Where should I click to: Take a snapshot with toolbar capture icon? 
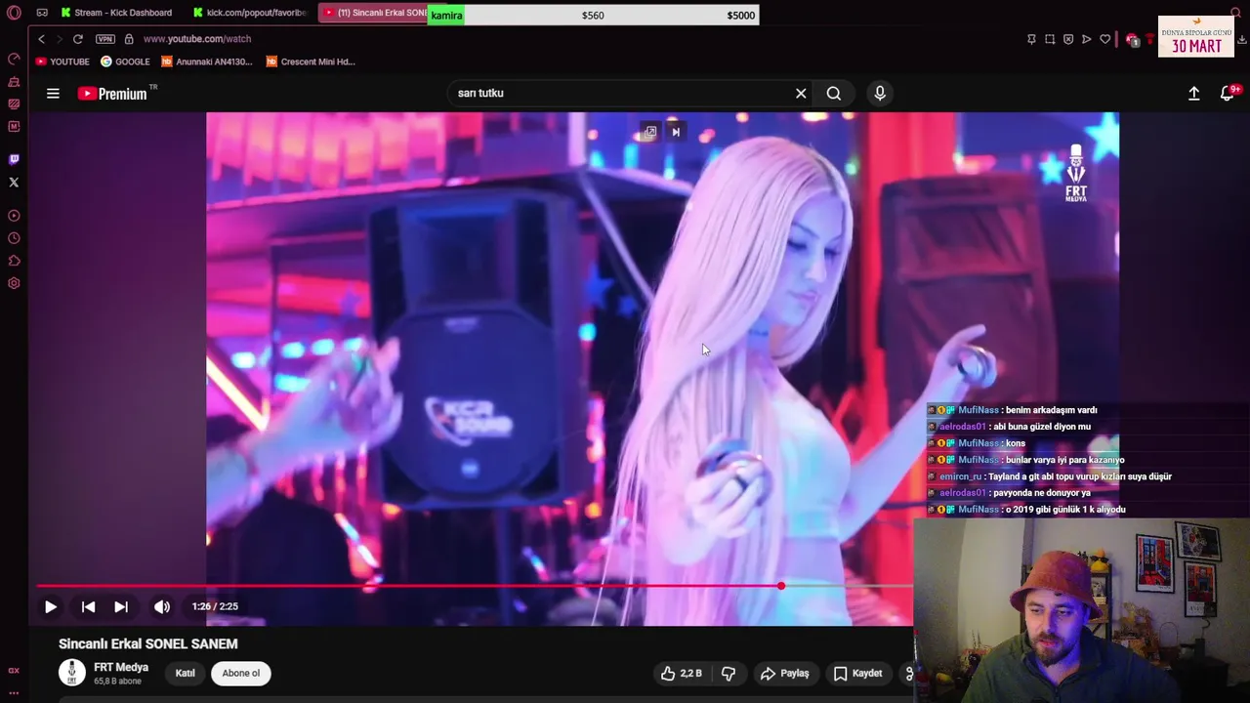click(1050, 39)
